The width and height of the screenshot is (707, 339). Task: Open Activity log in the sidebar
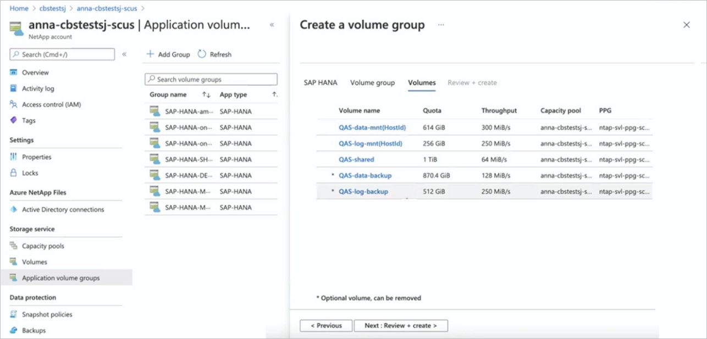pos(38,88)
